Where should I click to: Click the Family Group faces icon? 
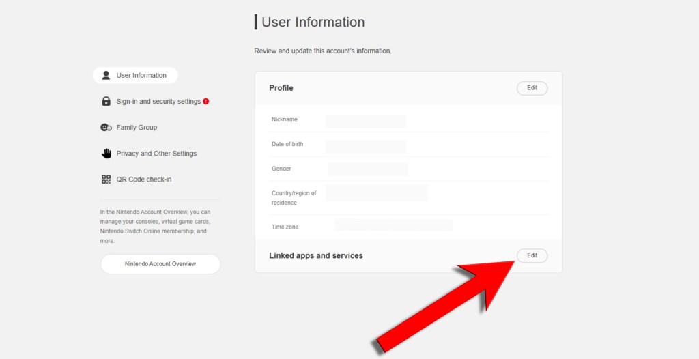coord(106,128)
